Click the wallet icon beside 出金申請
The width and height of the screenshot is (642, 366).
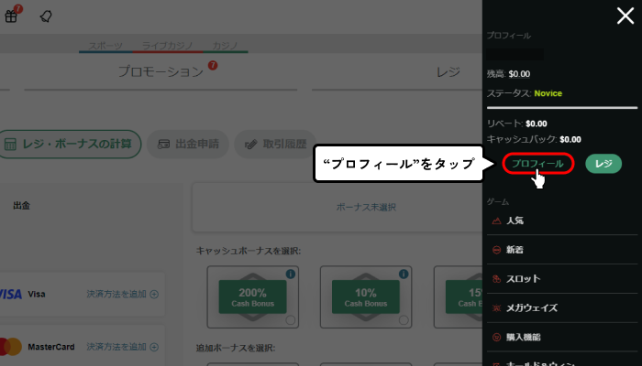click(x=164, y=145)
